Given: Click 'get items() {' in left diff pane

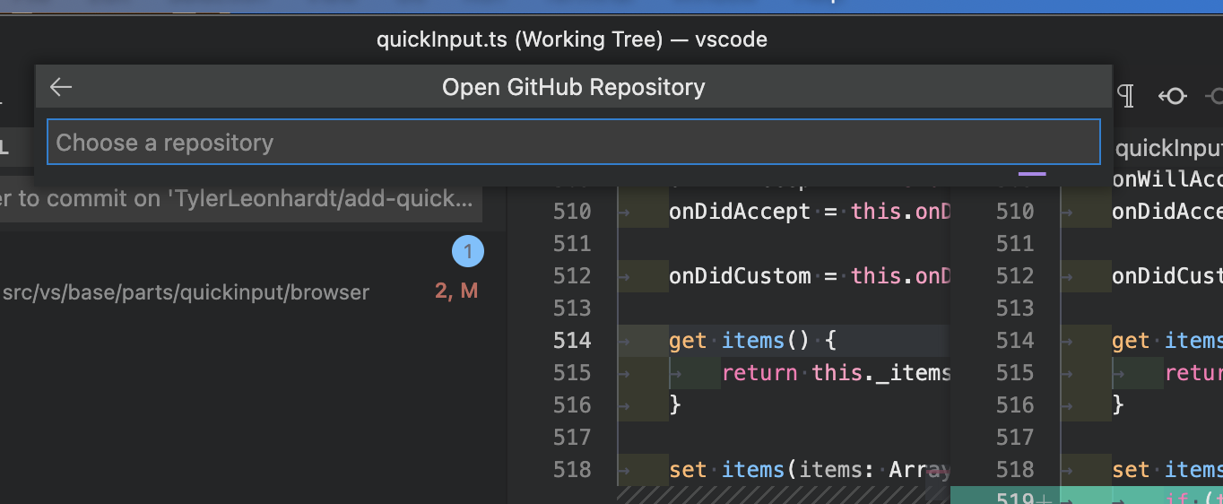Looking at the screenshot, I should (752, 341).
